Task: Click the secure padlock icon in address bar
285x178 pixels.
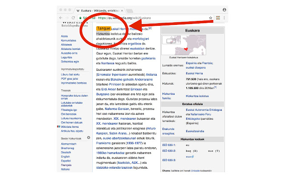Action: [80, 18]
